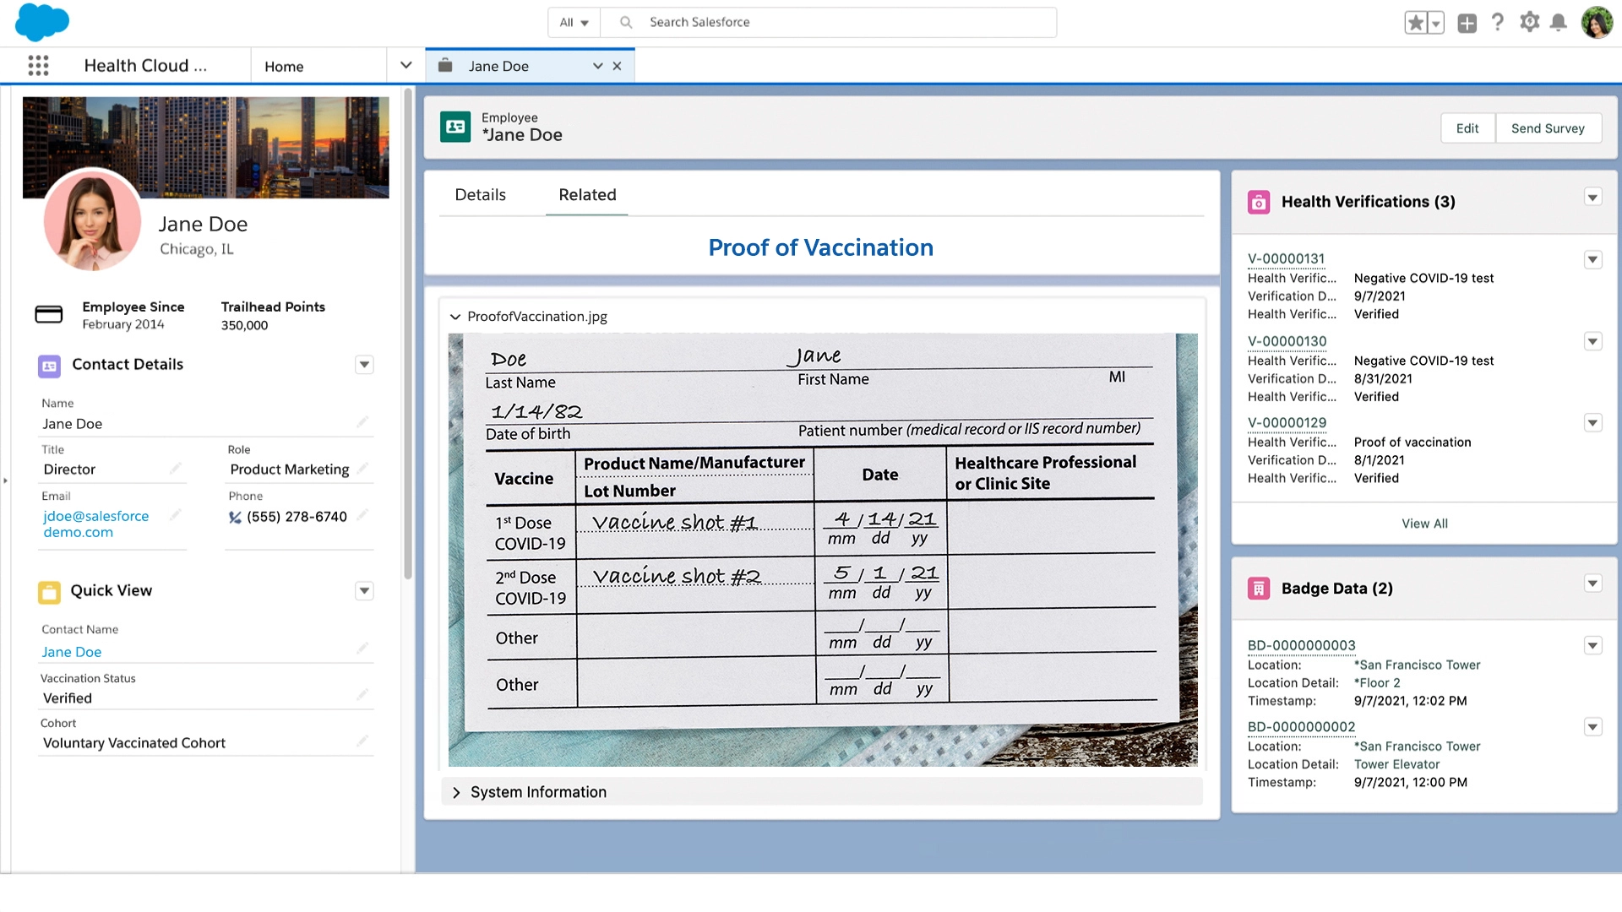Viewport: 1622px width, 912px height.
Task: Open the Contact Details card menu
Action: 364,365
